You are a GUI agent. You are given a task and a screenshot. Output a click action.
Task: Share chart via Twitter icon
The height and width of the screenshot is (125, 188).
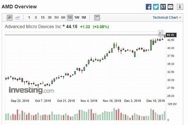156,7
